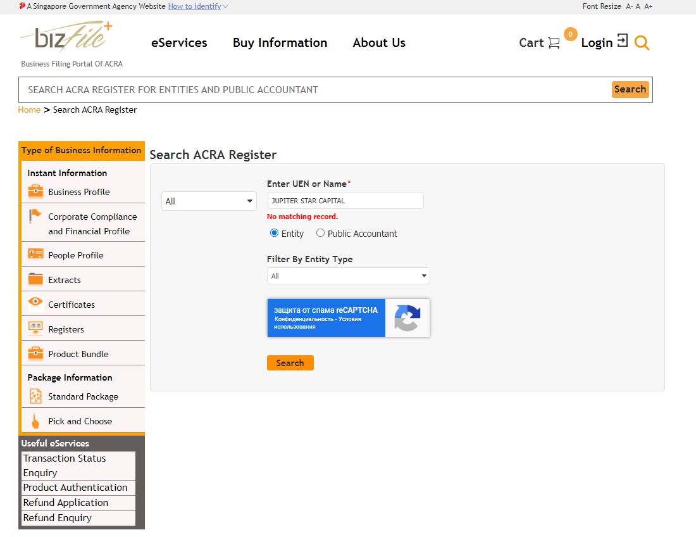Click the People Profile card icon

[35, 255]
